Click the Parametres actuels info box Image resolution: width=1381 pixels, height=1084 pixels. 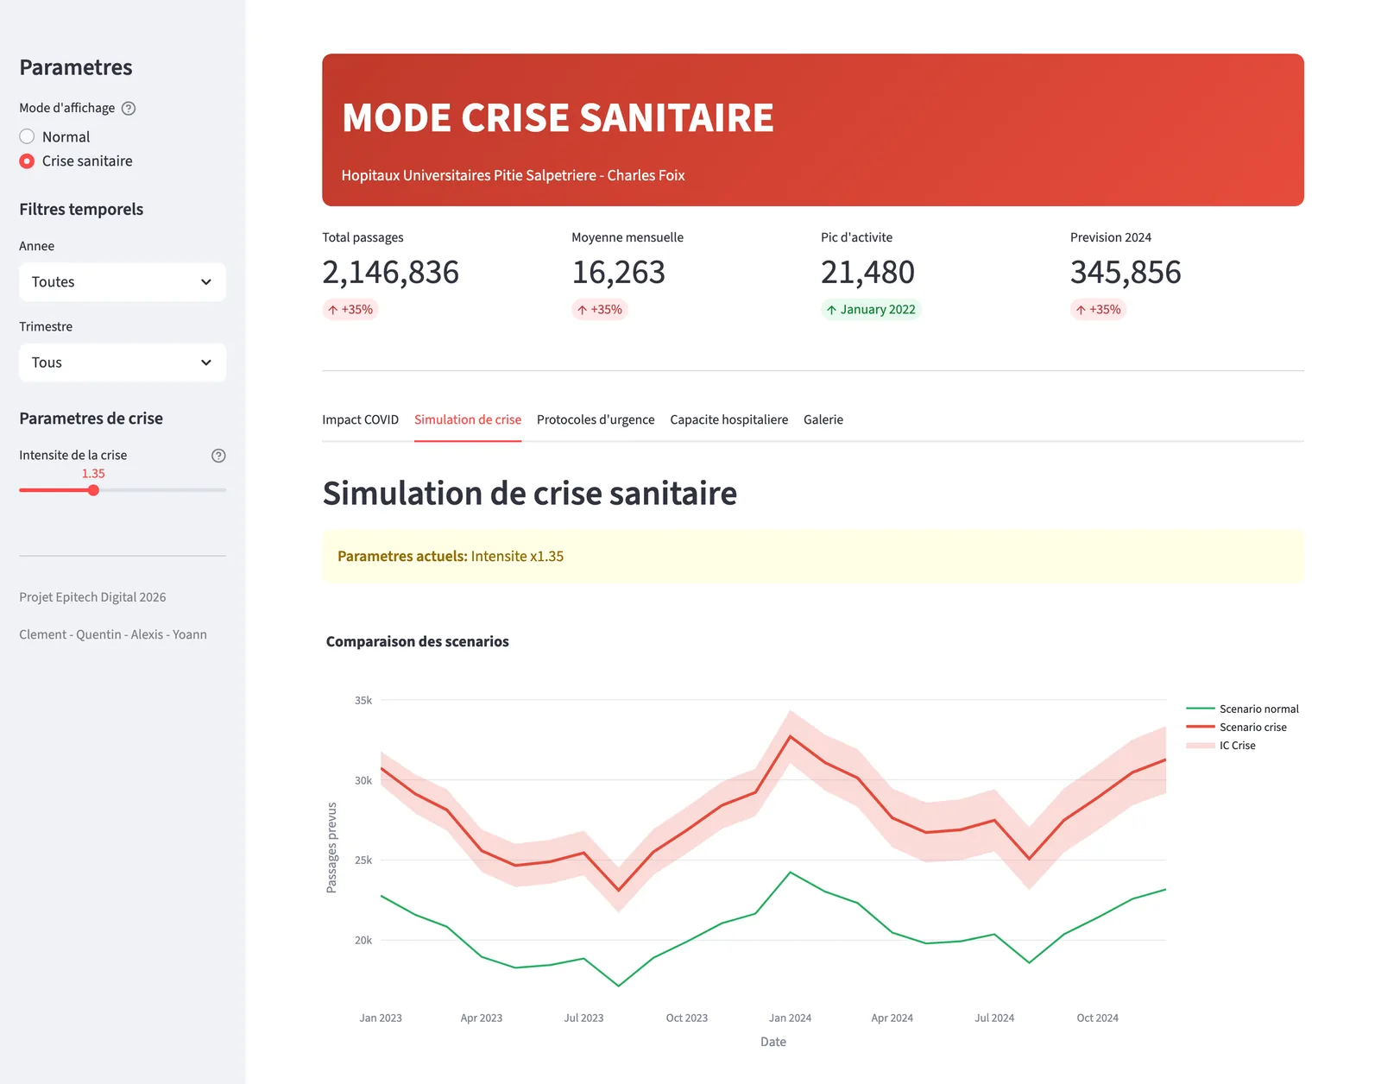(x=812, y=557)
